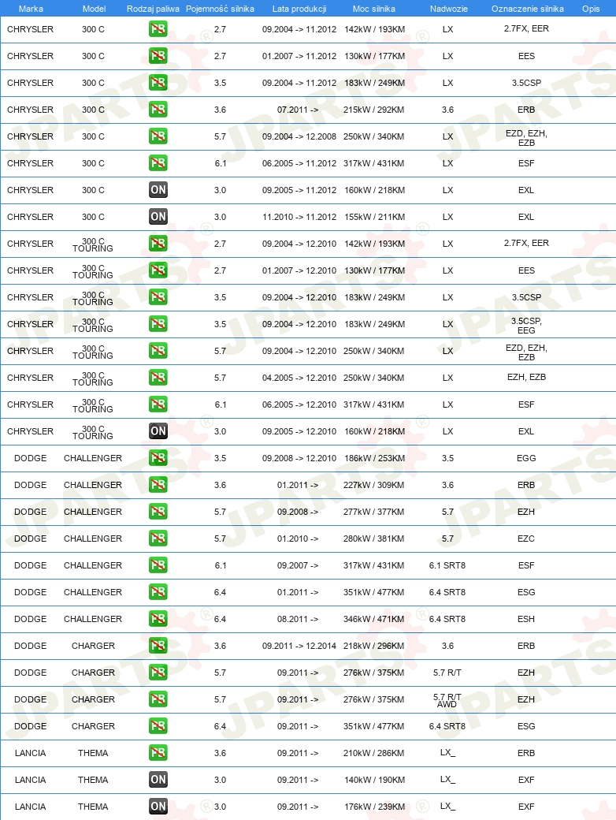Click the Model column header

click(94, 9)
